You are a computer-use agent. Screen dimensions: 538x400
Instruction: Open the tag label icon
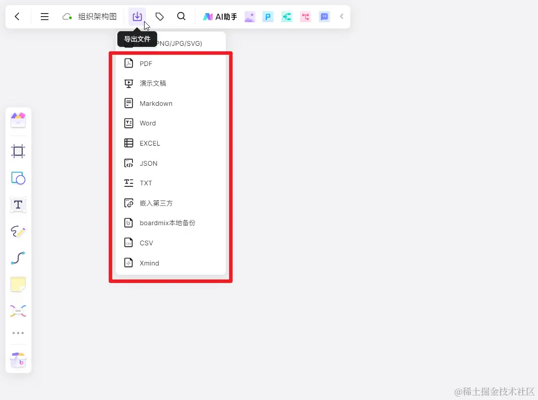pos(160,17)
